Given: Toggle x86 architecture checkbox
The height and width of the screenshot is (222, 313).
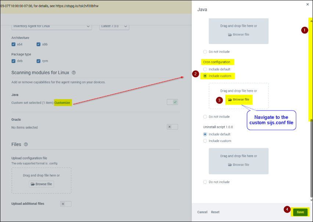Looking at the screenshot, I should (39, 44).
